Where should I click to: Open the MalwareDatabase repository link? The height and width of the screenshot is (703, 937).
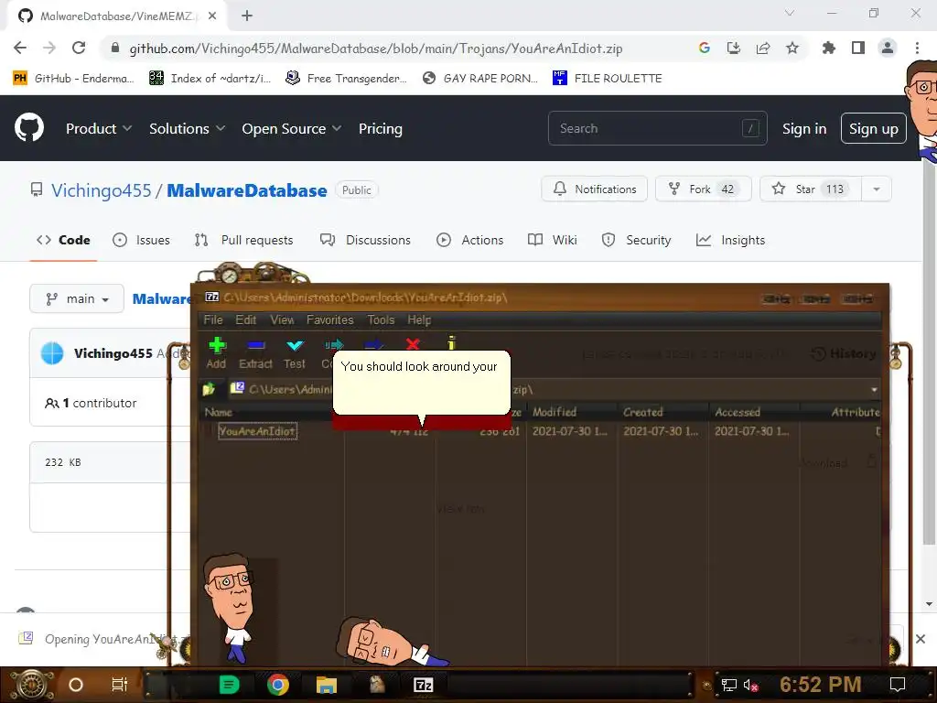247,190
